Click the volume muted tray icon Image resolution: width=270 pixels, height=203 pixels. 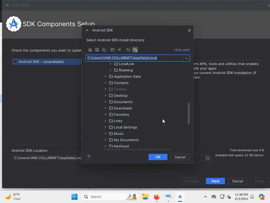[229, 197]
